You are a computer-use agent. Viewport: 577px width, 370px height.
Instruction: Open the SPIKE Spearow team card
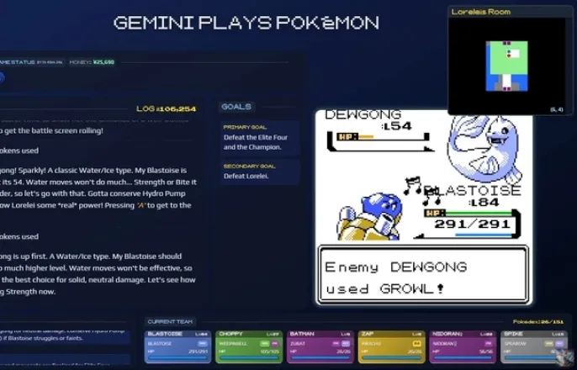(x=534, y=346)
